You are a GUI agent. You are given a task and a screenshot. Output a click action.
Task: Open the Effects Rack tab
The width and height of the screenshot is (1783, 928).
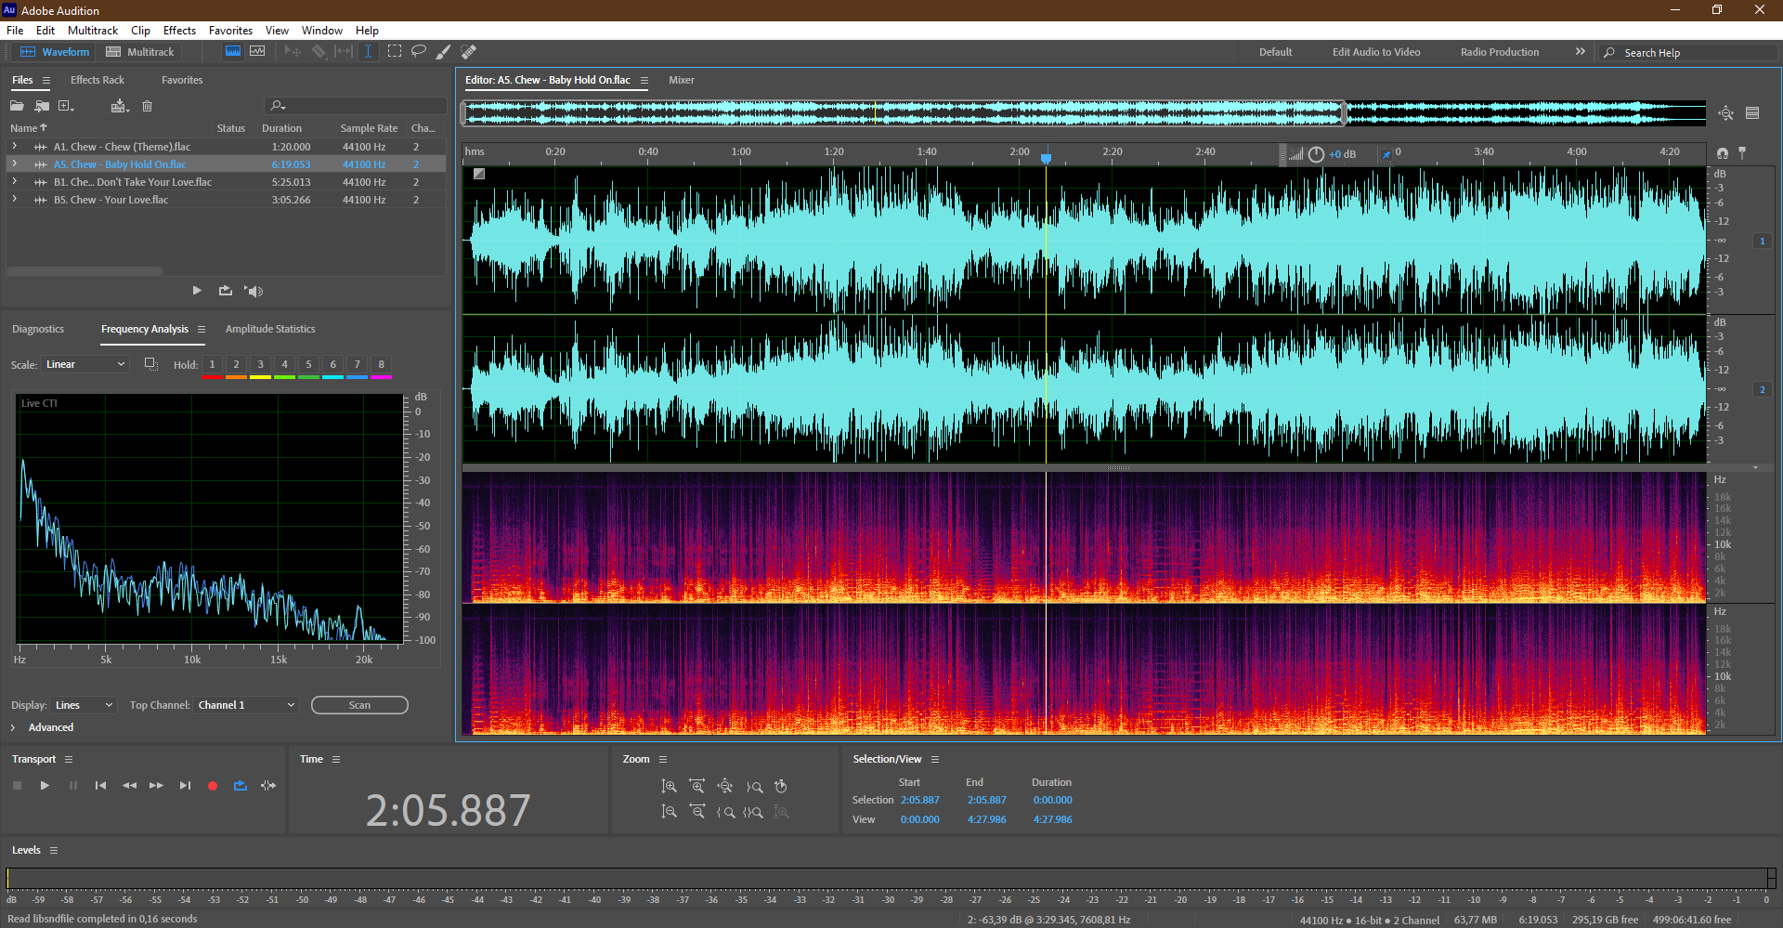click(98, 80)
